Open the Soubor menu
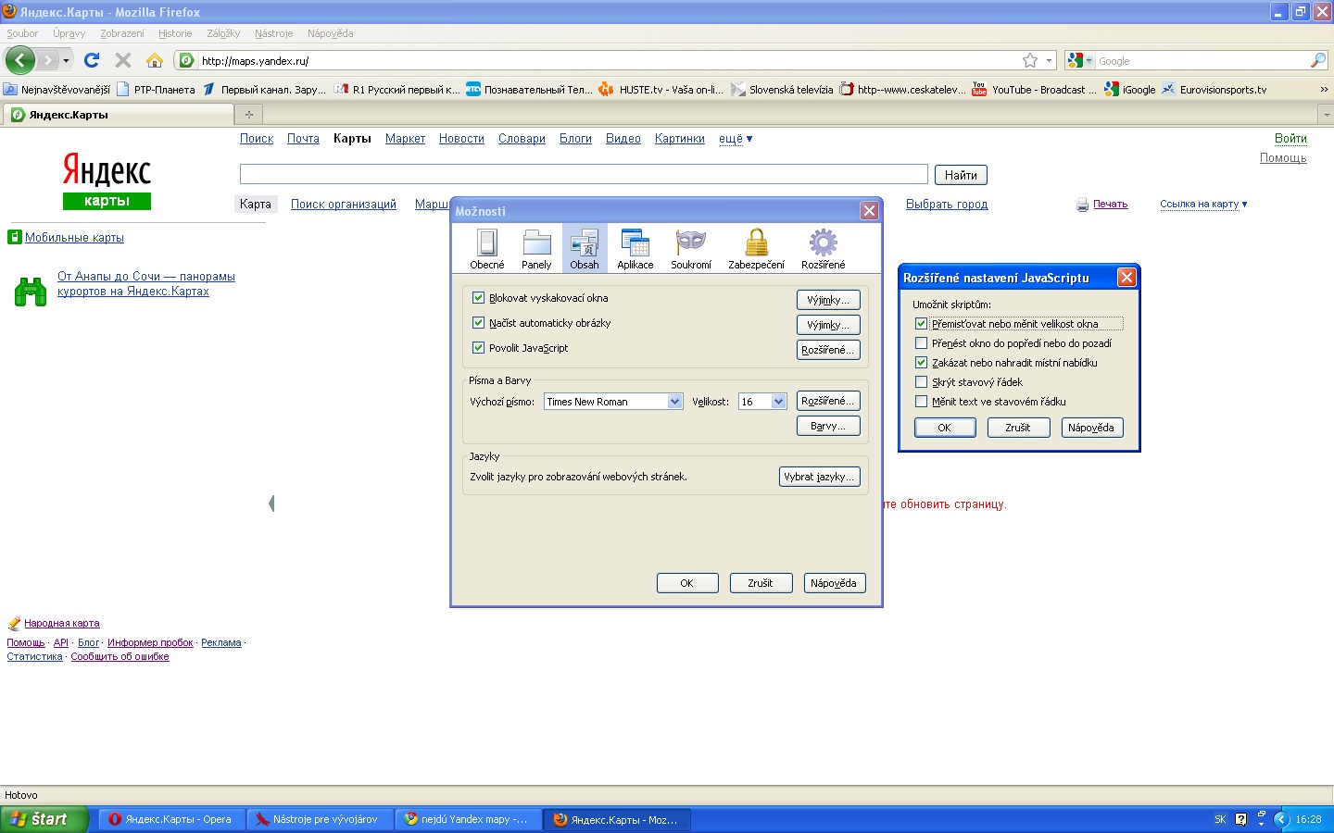 click(22, 33)
